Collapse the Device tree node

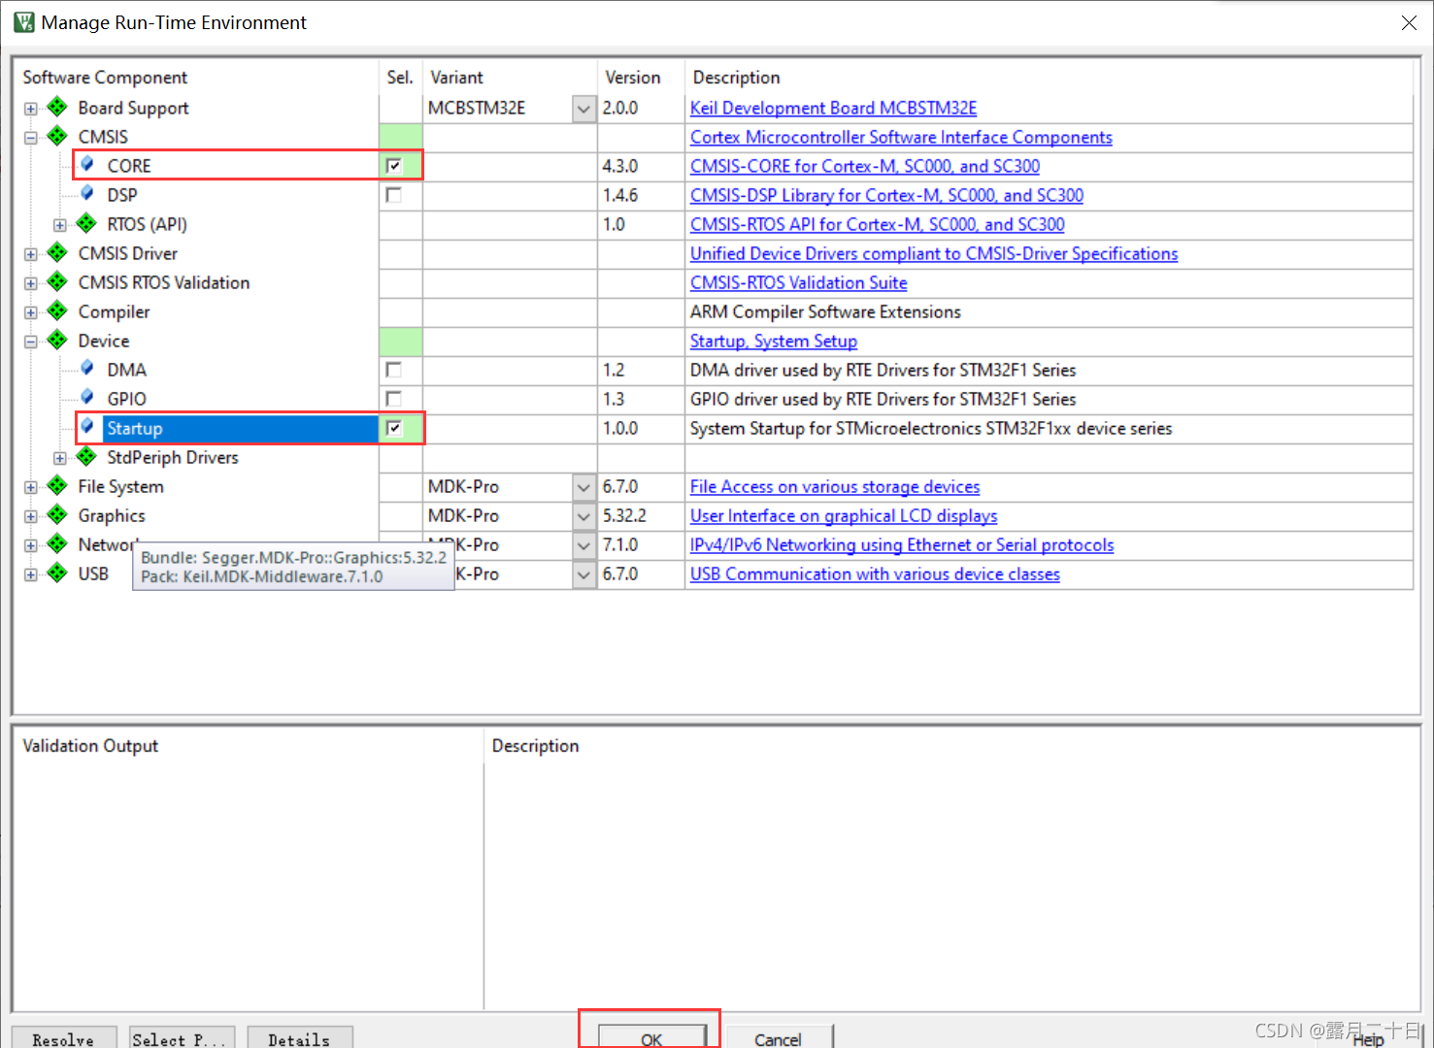pos(31,342)
